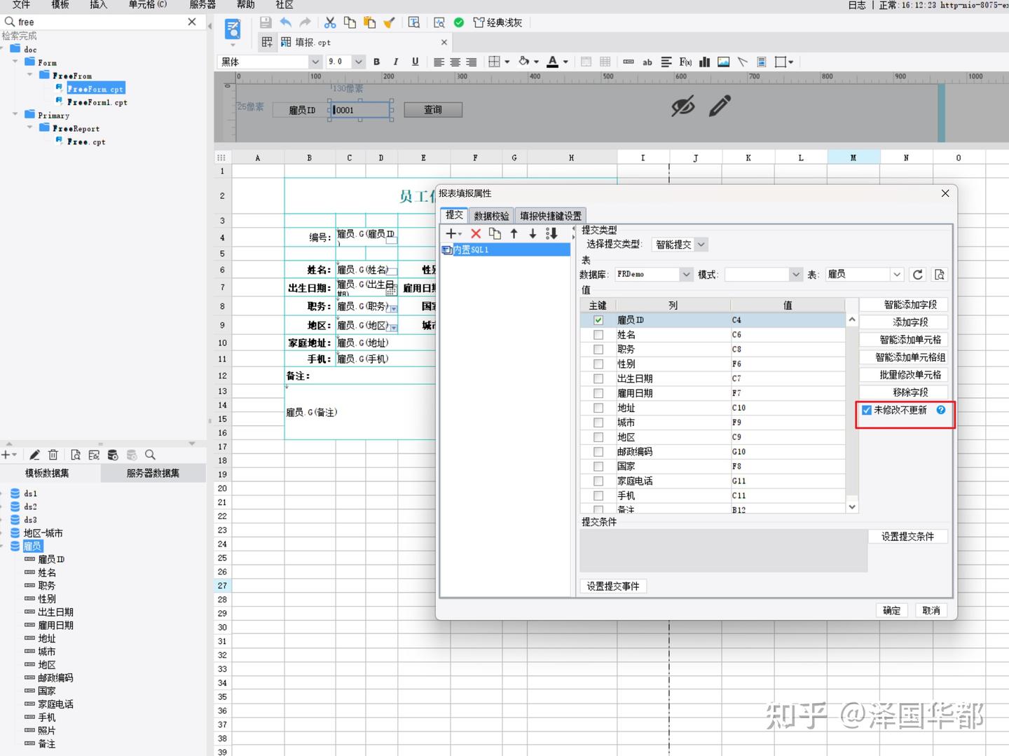Click the 确定 button in the dialog

(892, 610)
